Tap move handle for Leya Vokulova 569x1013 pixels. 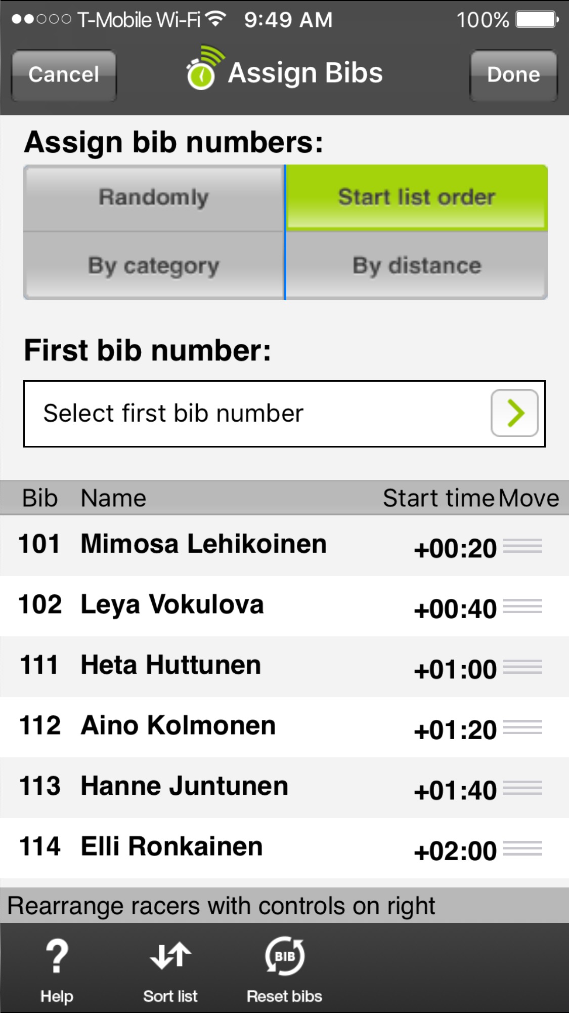[x=522, y=606]
